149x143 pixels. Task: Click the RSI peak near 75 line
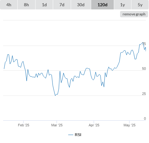[x=143, y=43]
